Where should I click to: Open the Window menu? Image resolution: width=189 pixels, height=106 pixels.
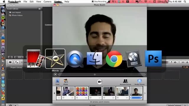(58, 1)
